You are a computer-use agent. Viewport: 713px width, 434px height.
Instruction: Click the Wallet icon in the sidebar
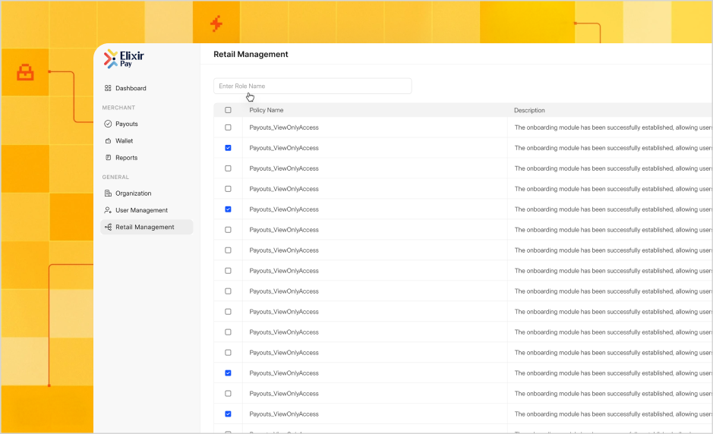pos(108,141)
